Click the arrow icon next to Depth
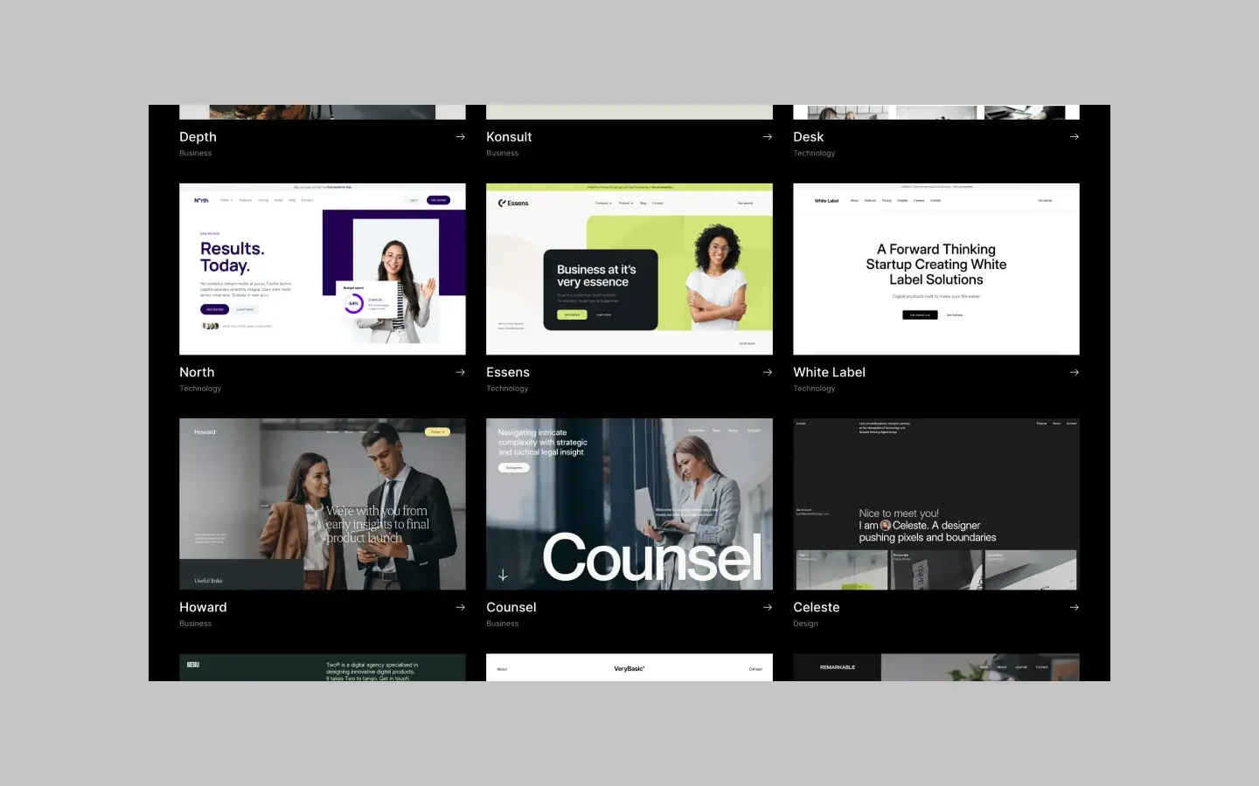Viewport: 1259px width, 786px height. [461, 136]
